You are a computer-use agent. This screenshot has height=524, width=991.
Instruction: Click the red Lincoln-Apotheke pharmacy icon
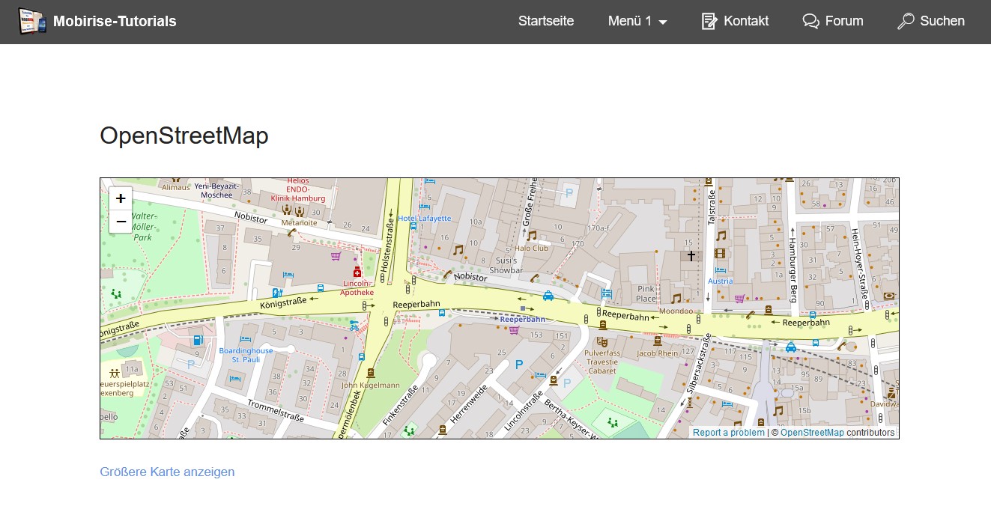pyautogui.click(x=357, y=272)
